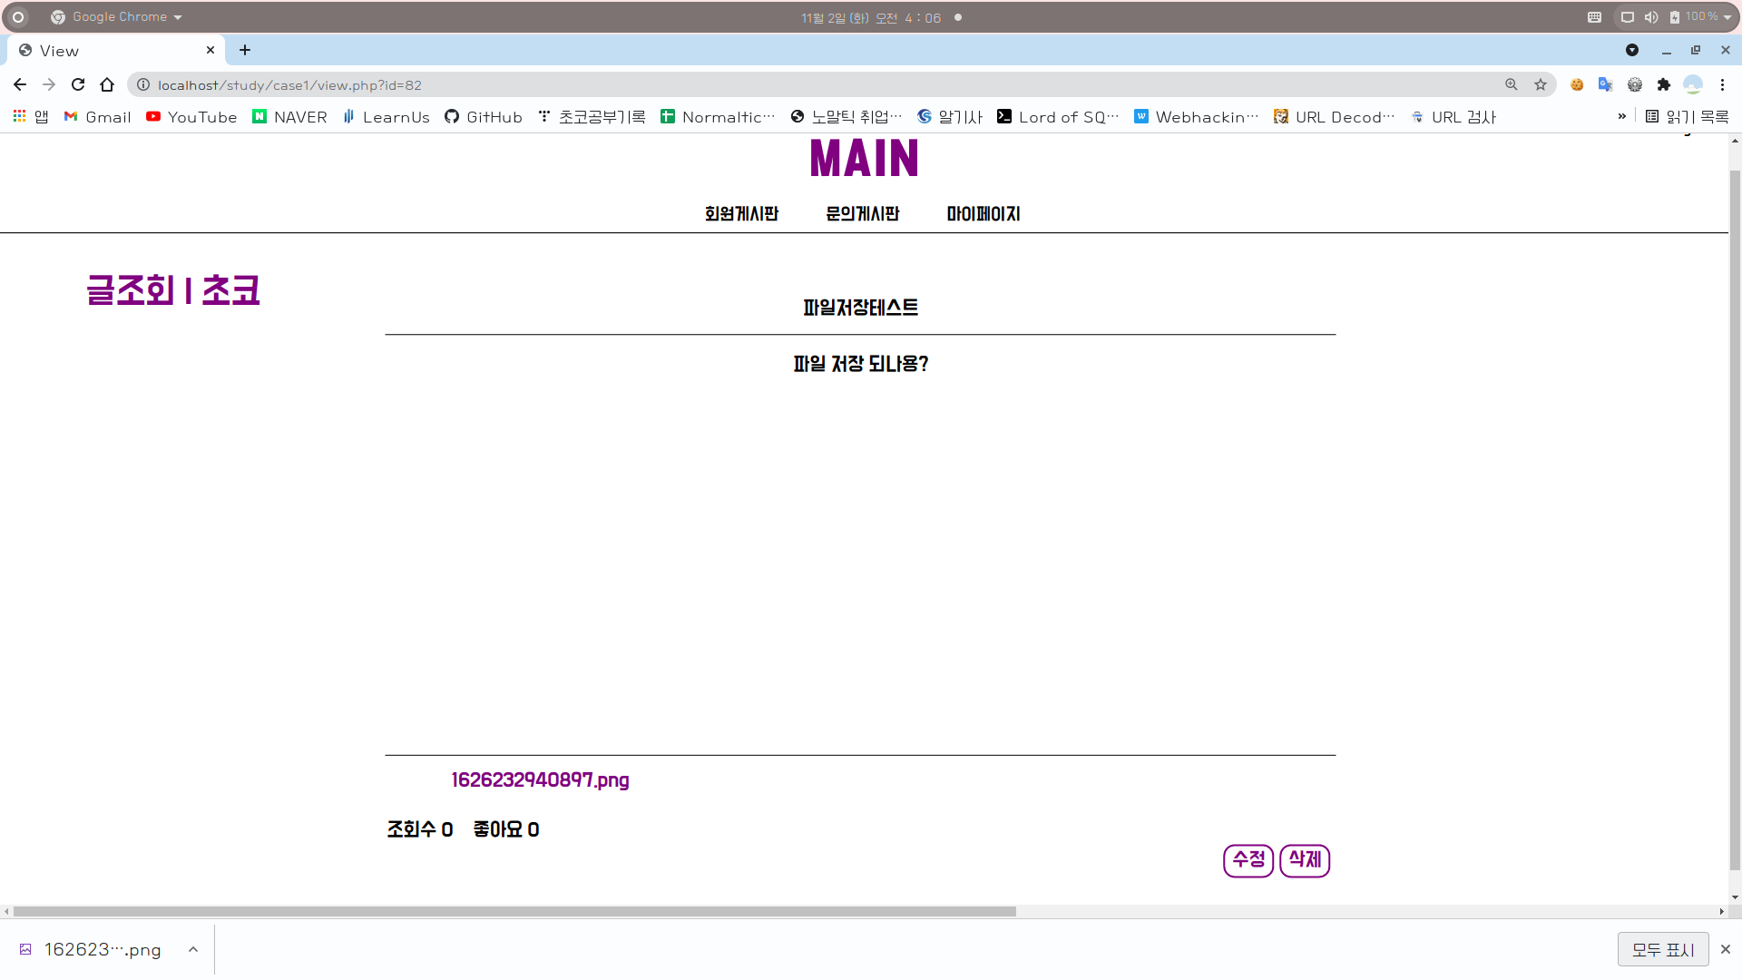Open the YouTube bookmark

click(x=191, y=117)
